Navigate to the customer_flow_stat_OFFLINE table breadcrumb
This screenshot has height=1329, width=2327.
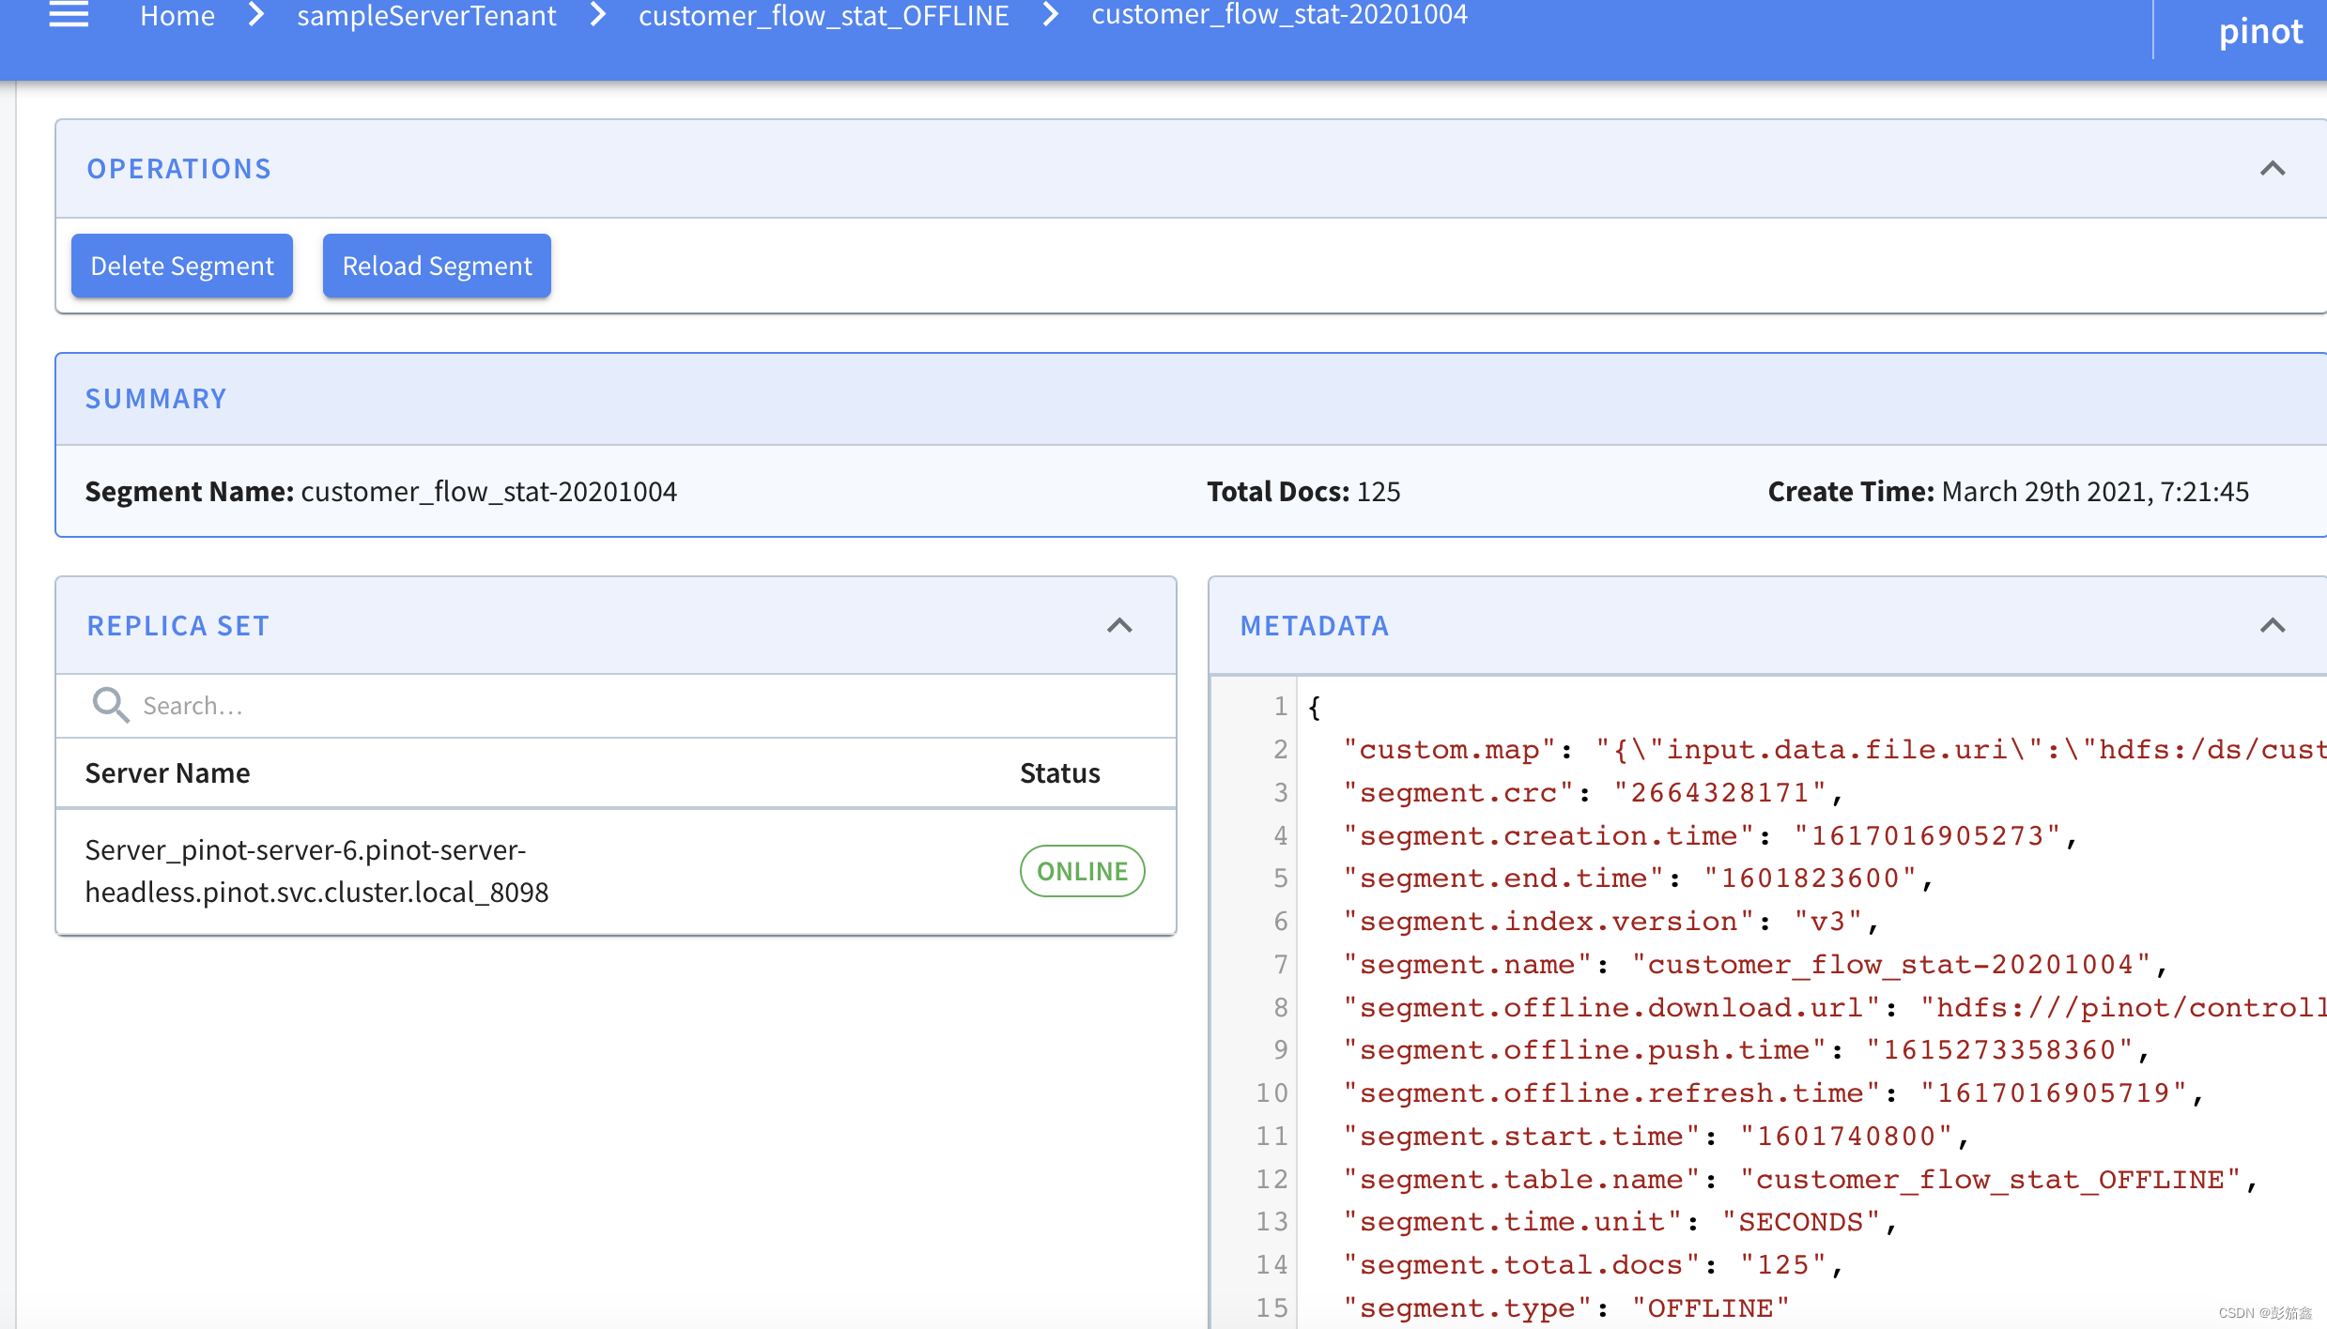pos(824,16)
